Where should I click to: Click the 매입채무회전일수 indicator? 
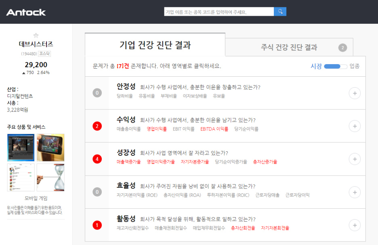tap(209, 228)
